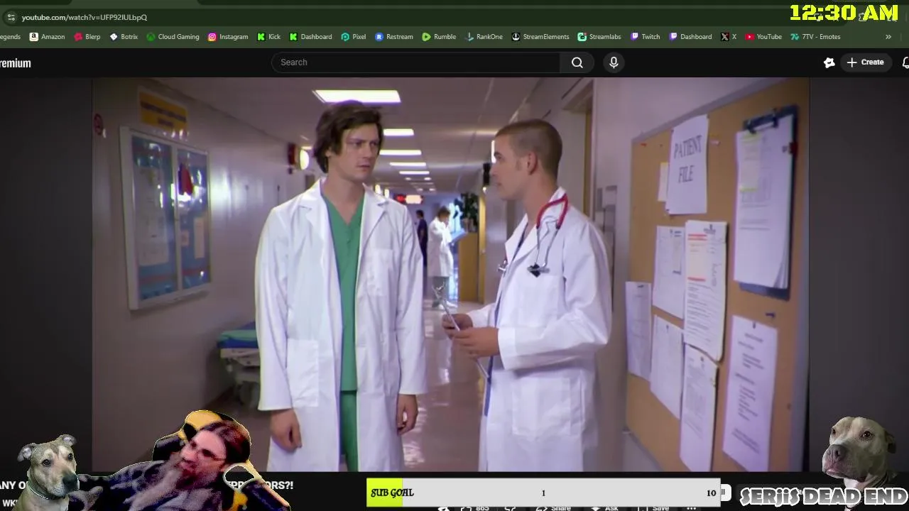Go to YouTube Premium home logo
This screenshot has width=909, height=511.
point(15,63)
